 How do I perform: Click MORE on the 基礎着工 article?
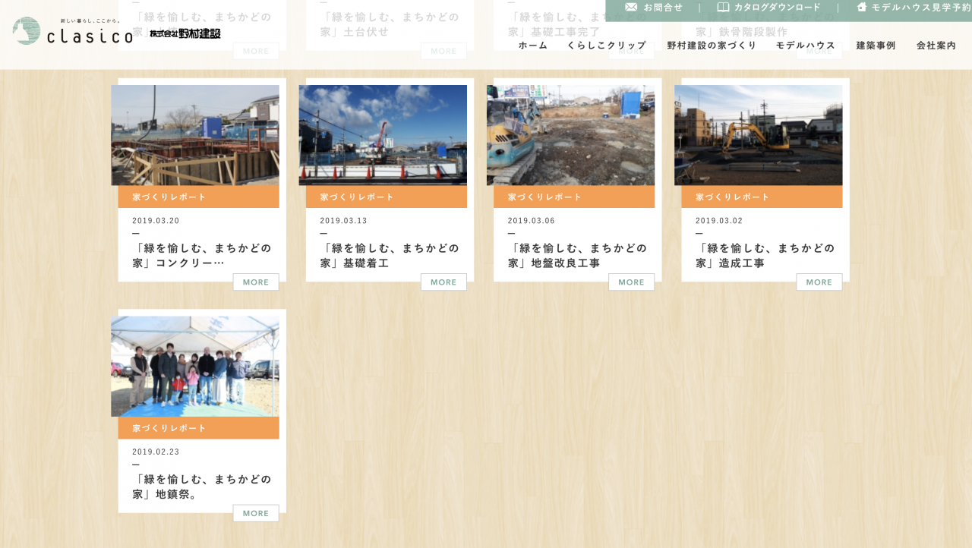443,282
